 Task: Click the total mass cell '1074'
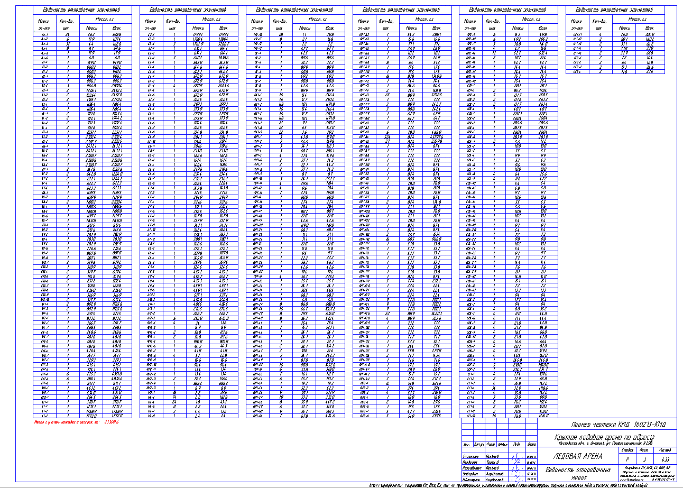[x=117, y=39]
